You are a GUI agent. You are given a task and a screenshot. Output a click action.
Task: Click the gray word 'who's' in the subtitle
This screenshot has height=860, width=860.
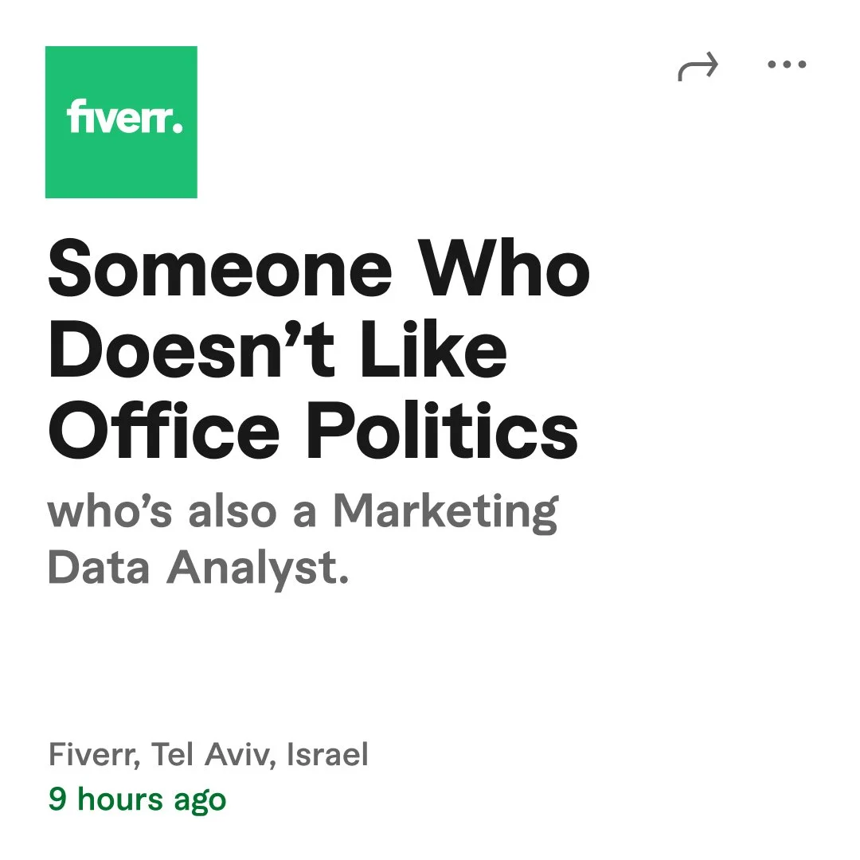[110, 511]
